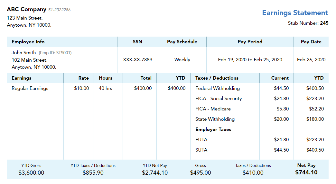The width and height of the screenshot is (336, 184).
Task: Select the Employee Info column header
Action: [x=28, y=42]
